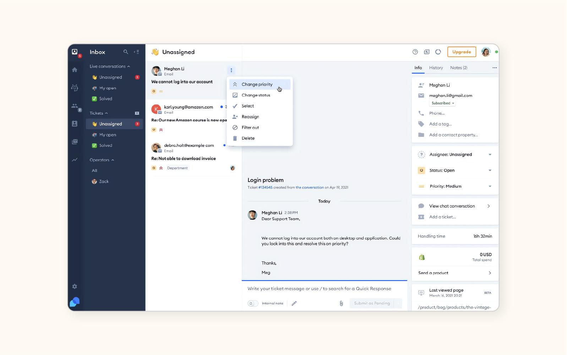Open Unassigned under Live conversations

coord(114,77)
